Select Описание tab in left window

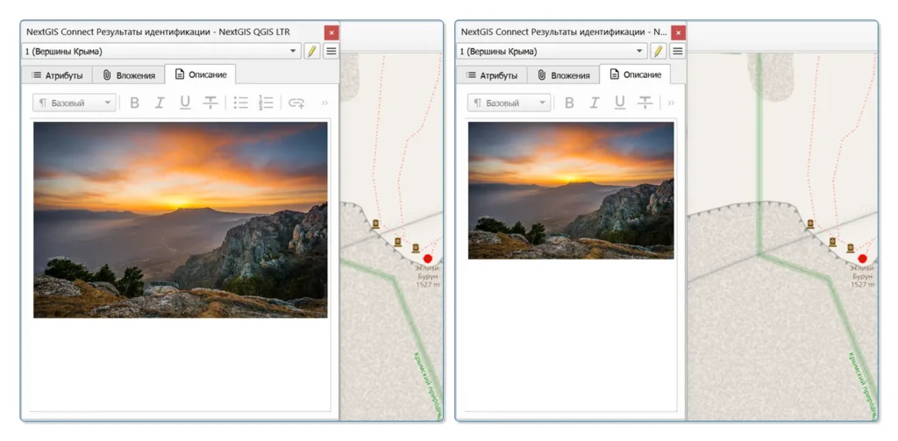[201, 75]
